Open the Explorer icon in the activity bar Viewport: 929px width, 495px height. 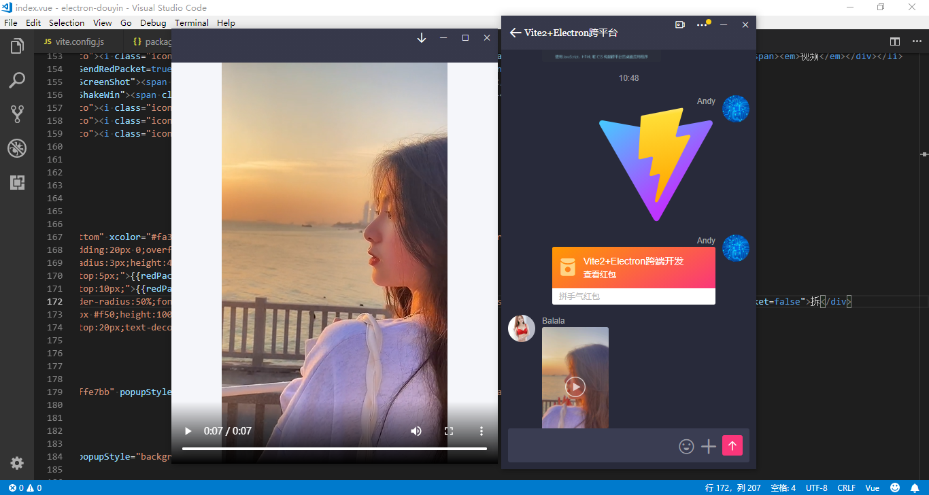point(17,46)
